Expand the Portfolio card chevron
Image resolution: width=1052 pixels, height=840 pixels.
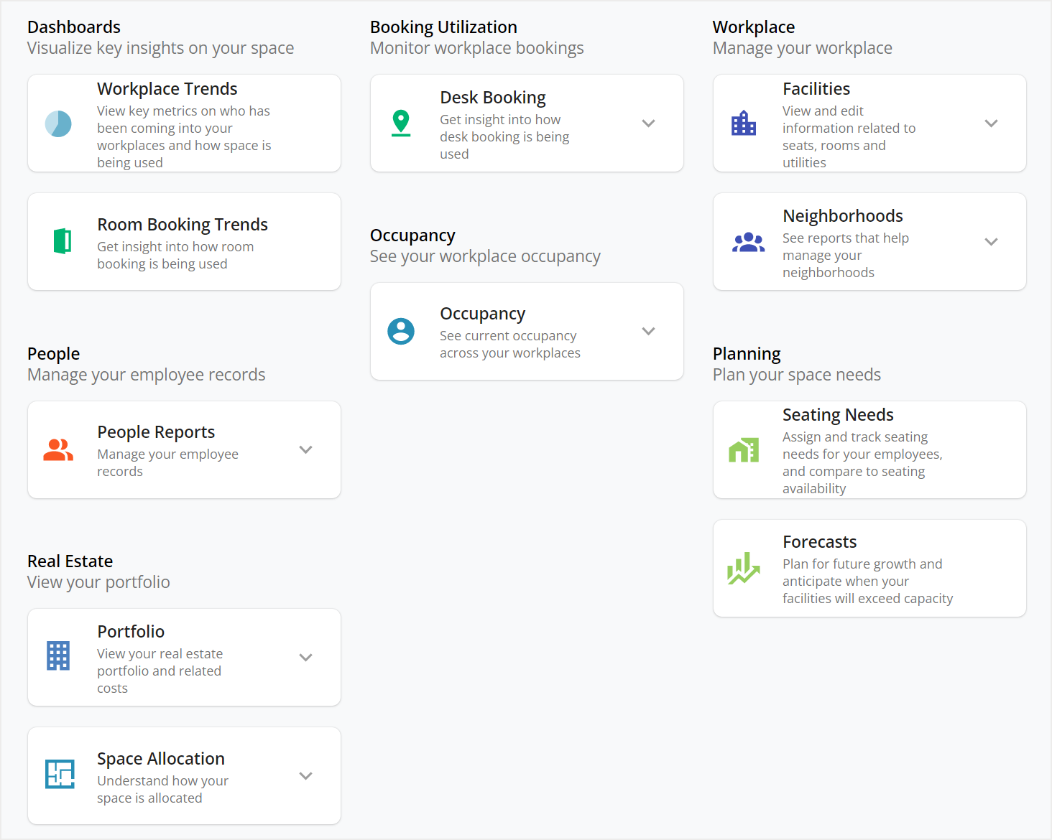tap(305, 657)
